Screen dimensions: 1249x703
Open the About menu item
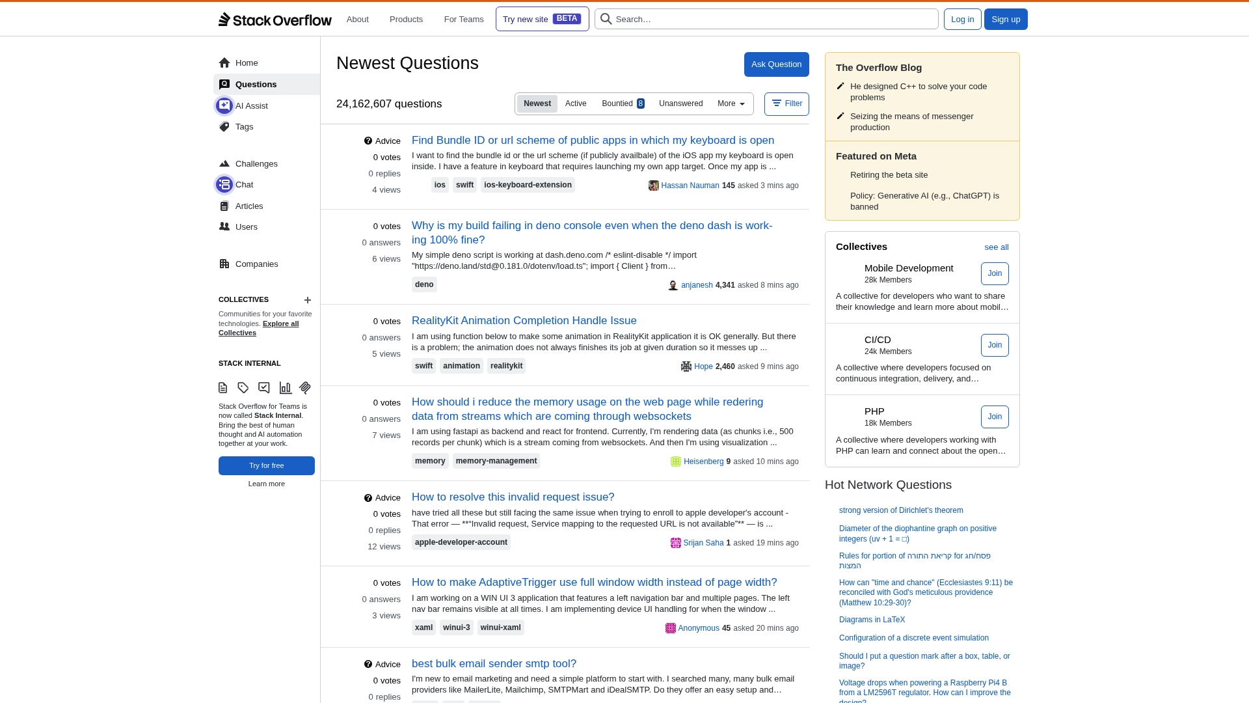pos(357,19)
